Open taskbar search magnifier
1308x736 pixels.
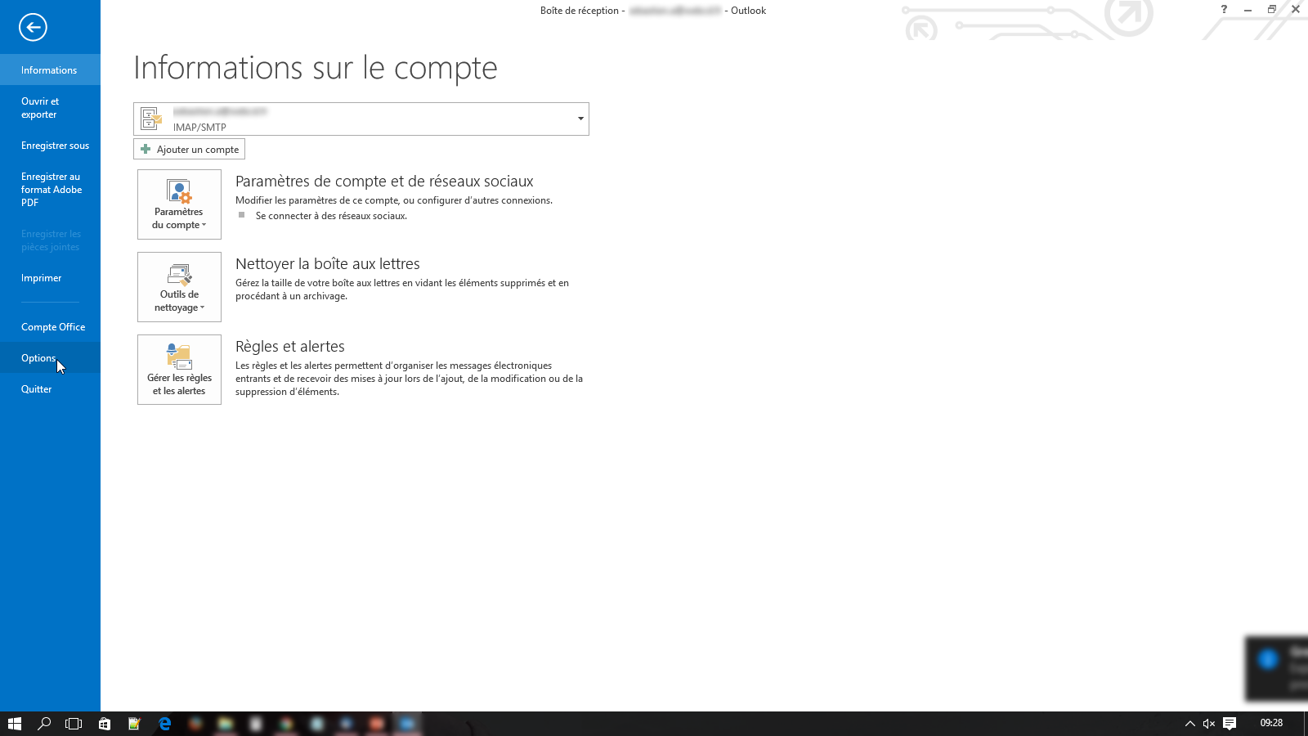(44, 724)
